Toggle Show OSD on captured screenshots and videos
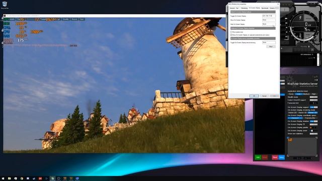This screenshot has height=181, width=322. [x=231, y=35]
